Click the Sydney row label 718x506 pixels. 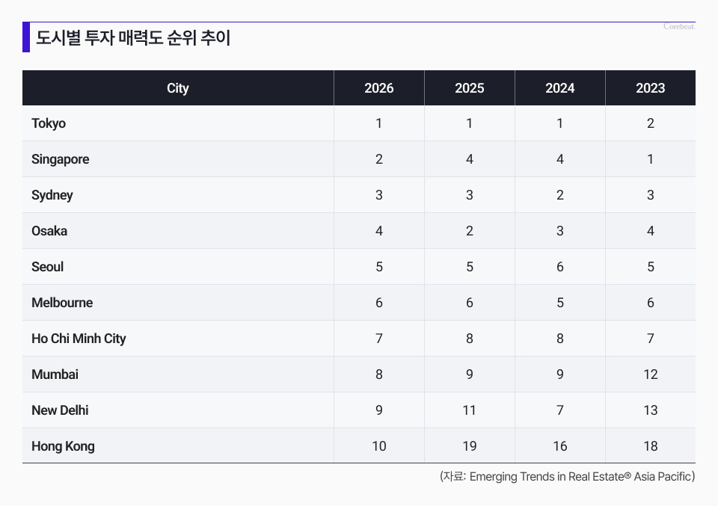click(x=52, y=195)
